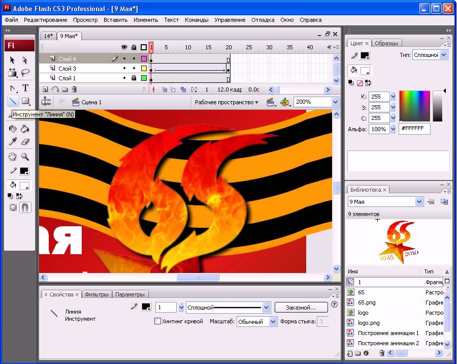
Task: Select the Free Transform tool
Action: 12,72
